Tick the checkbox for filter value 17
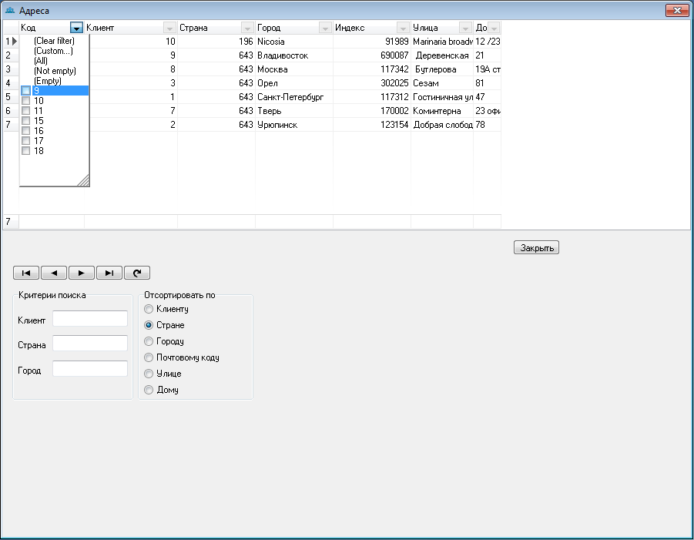 (25, 140)
